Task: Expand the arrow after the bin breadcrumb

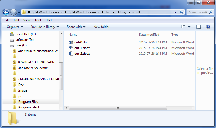Action: pos(114,12)
